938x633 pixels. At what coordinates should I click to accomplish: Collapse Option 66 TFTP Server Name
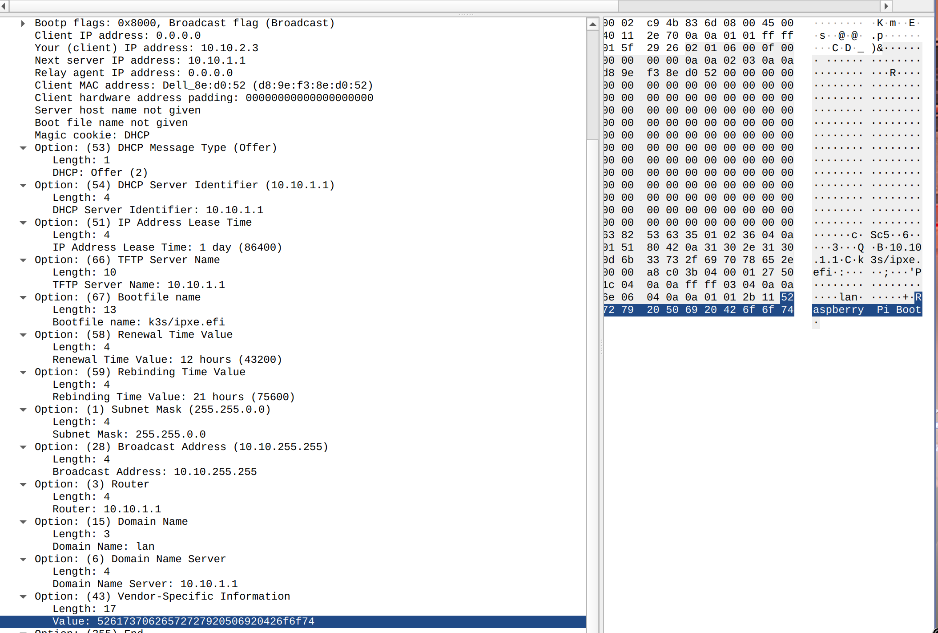(23, 260)
